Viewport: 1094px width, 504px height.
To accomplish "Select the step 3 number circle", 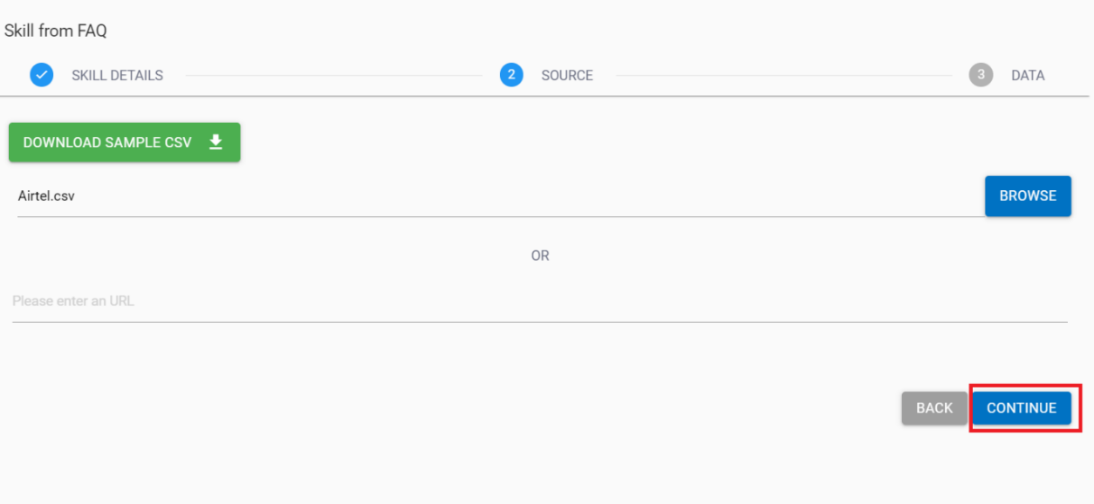I will pyautogui.click(x=981, y=75).
